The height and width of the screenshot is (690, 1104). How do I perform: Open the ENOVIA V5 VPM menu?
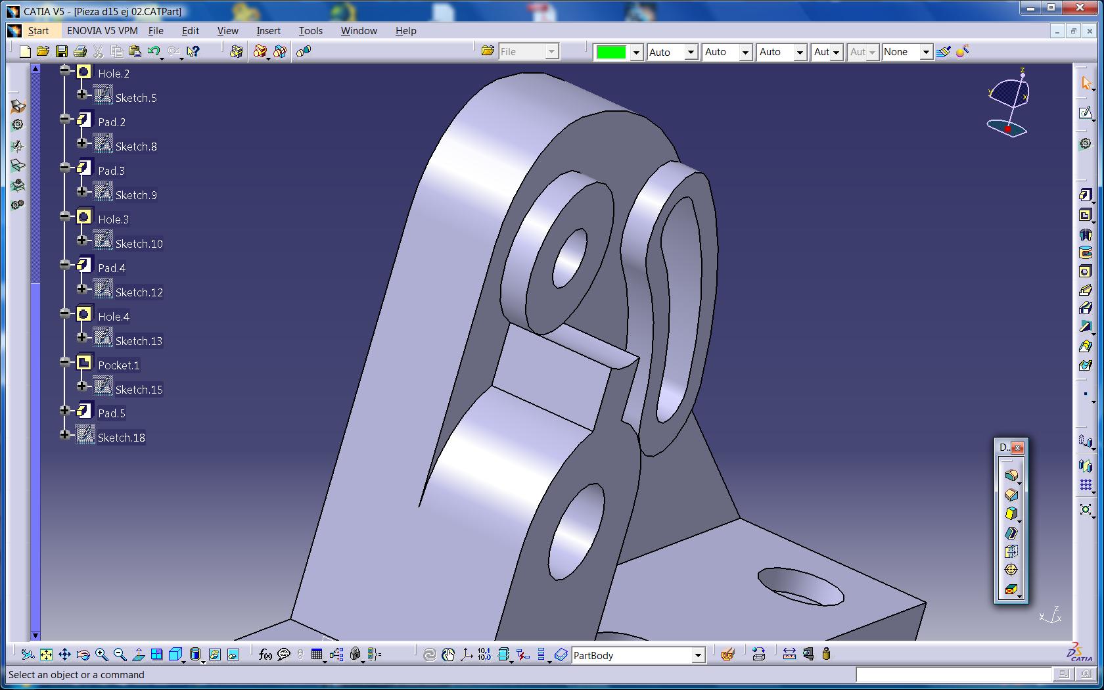coord(103,31)
